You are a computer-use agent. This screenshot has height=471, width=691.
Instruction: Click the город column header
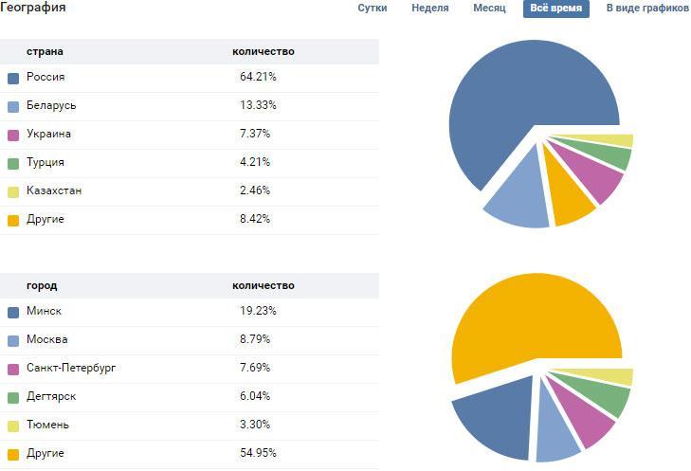[x=42, y=285]
